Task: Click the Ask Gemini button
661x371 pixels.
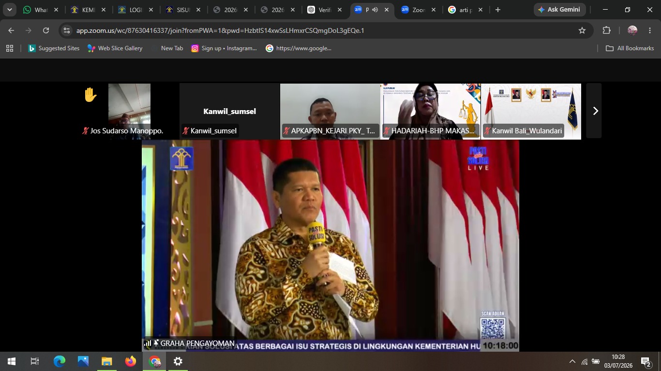Action: click(560, 10)
